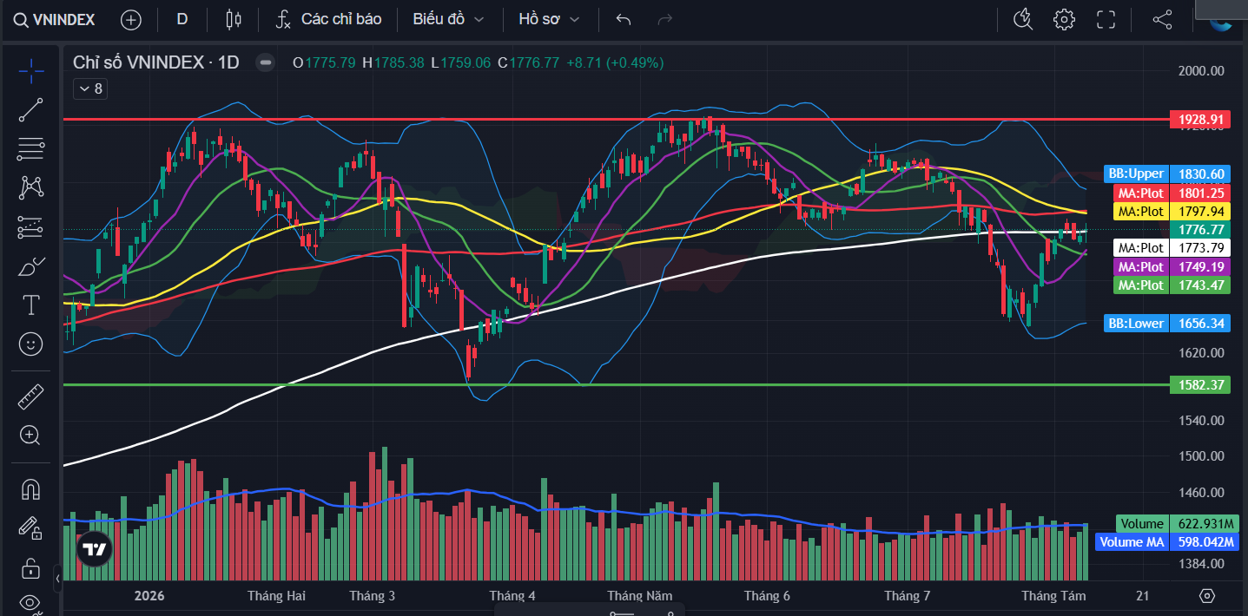This screenshot has height=616, width=1248.
Task: Click the Tháng 3 date axis label
Action: pos(373,596)
